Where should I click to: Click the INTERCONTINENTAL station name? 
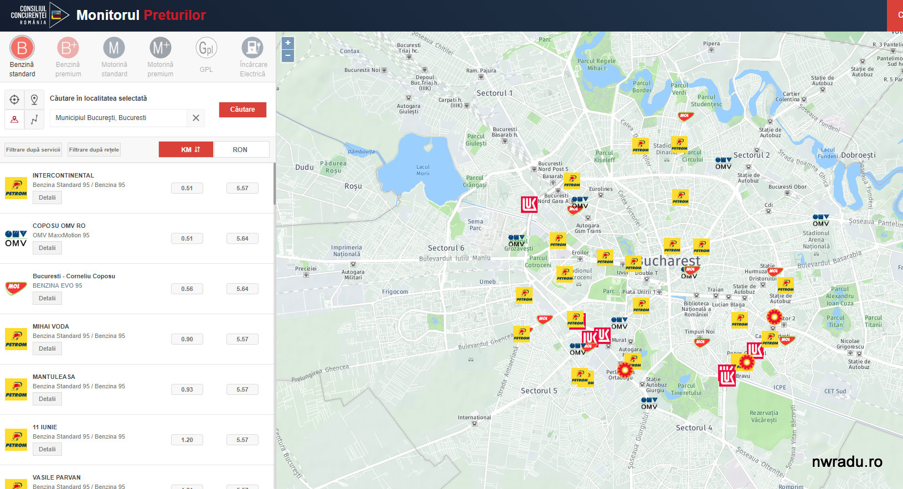63,175
